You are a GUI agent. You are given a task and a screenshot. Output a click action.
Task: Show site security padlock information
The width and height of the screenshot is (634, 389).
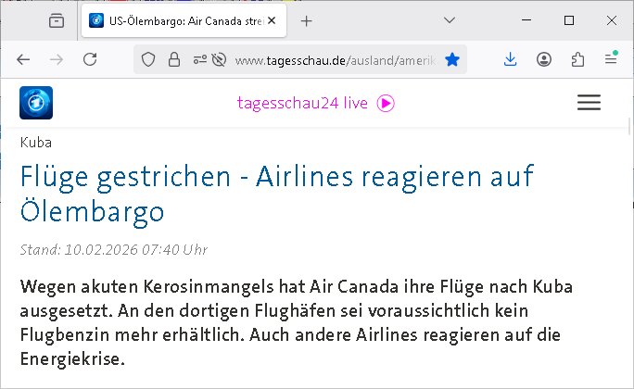point(171,59)
